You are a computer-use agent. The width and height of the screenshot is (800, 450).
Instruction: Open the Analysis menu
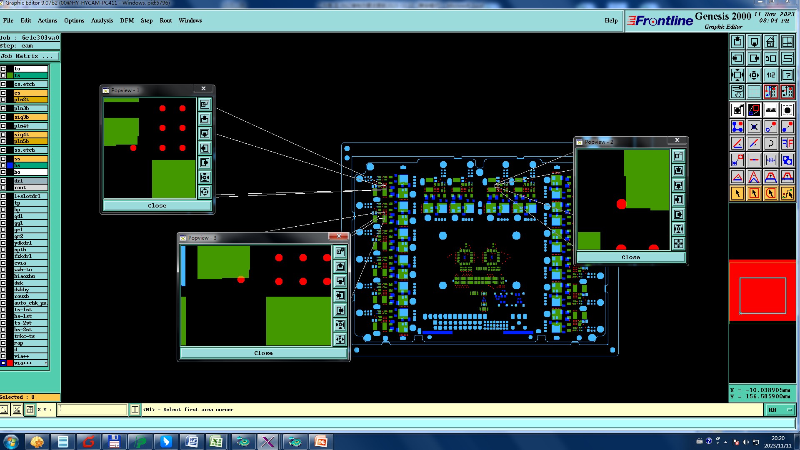(102, 21)
